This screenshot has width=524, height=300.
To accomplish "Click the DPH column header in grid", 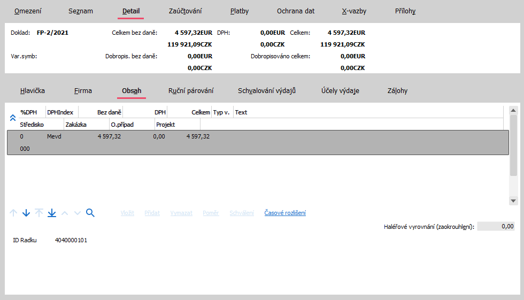I will [145, 112].
